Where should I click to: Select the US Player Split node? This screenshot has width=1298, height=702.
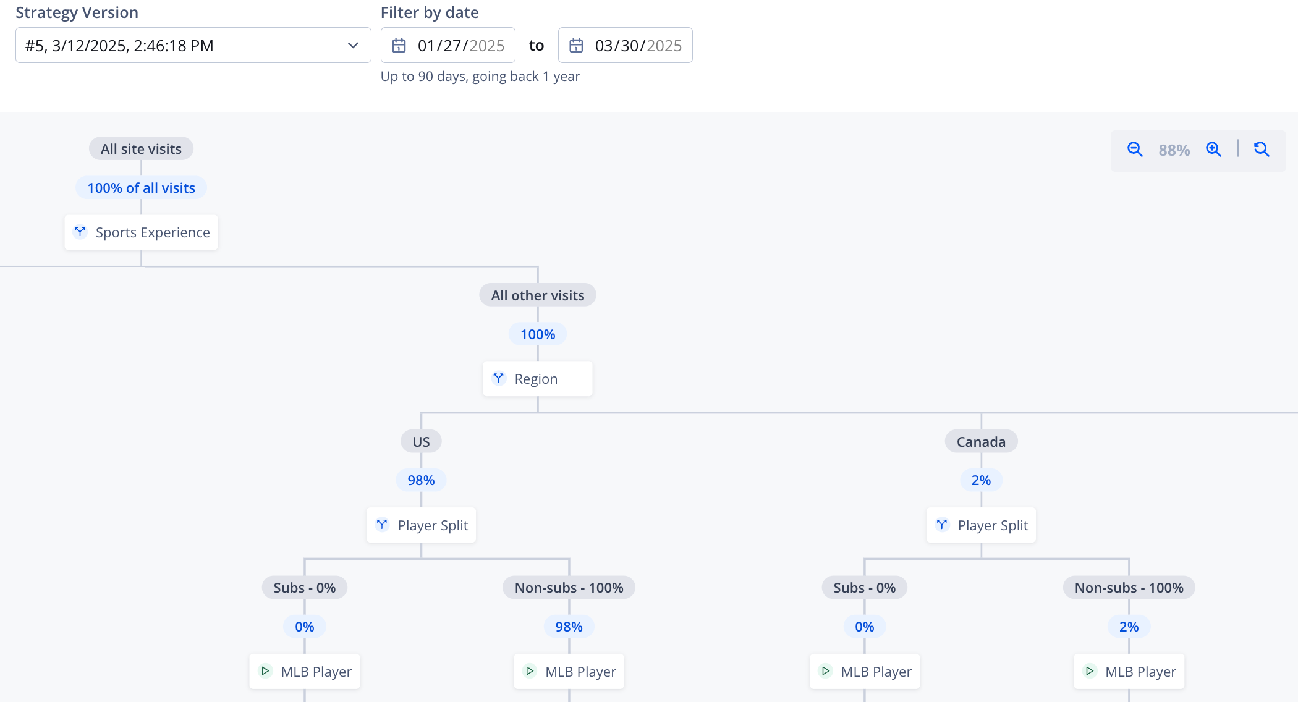(422, 525)
